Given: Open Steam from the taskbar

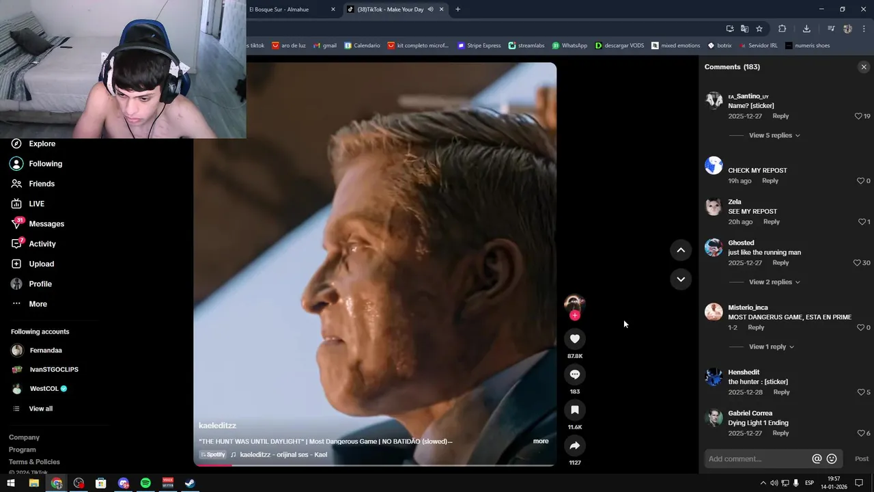Looking at the screenshot, I should [191, 483].
